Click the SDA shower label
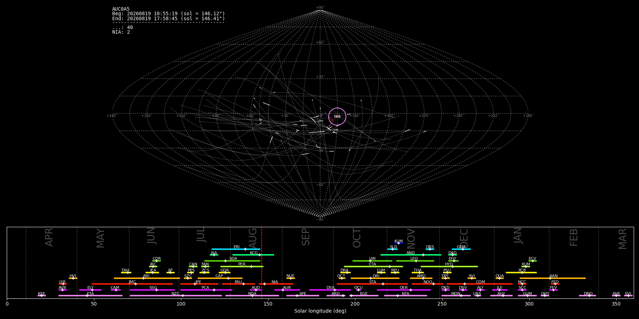The height and width of the screenshot is (319, 639). [x=233, y=258]
